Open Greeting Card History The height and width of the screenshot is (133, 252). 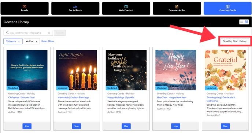(234, 41)
